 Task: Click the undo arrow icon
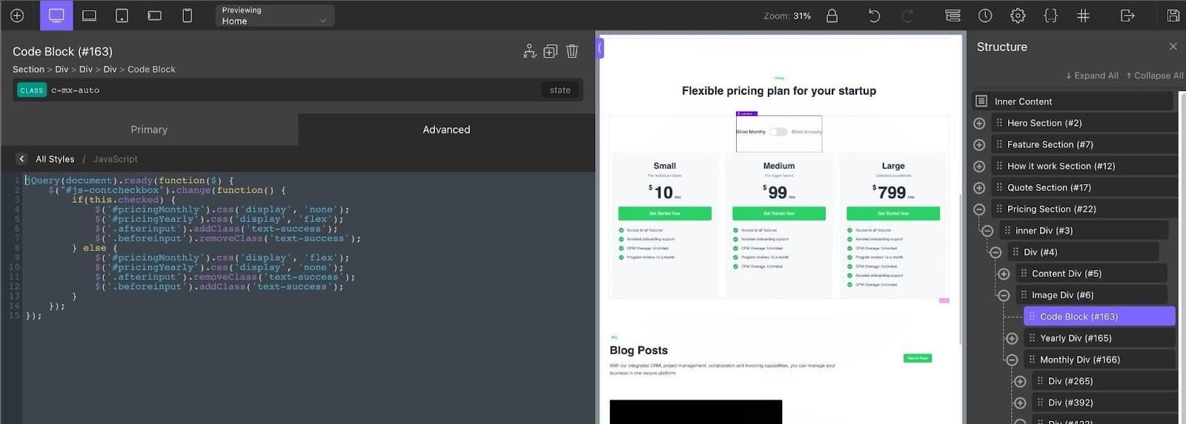874,16
